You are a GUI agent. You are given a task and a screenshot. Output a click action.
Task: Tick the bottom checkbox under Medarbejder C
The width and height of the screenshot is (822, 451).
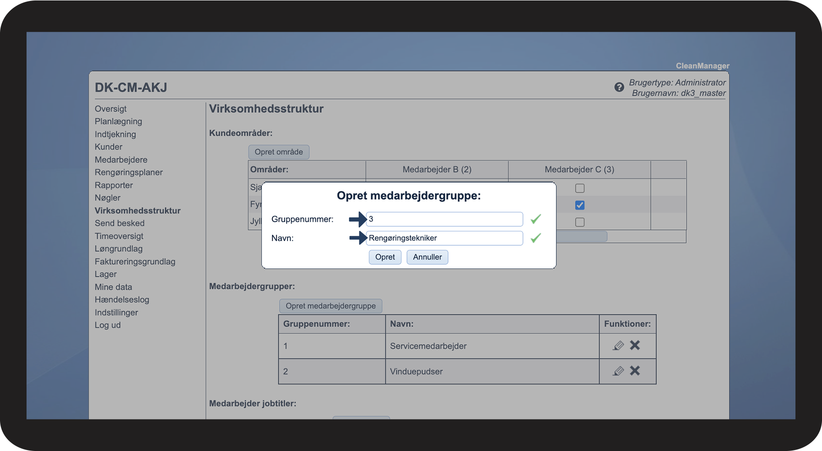tap(580, 222)
